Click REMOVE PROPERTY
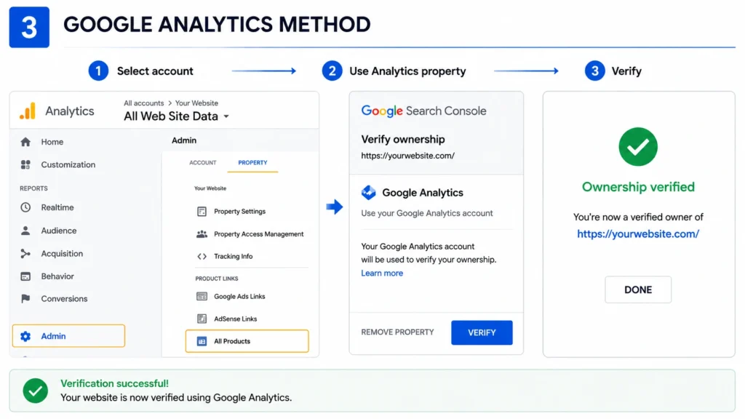This screenshot has height=419, width=745. [397, 332]
